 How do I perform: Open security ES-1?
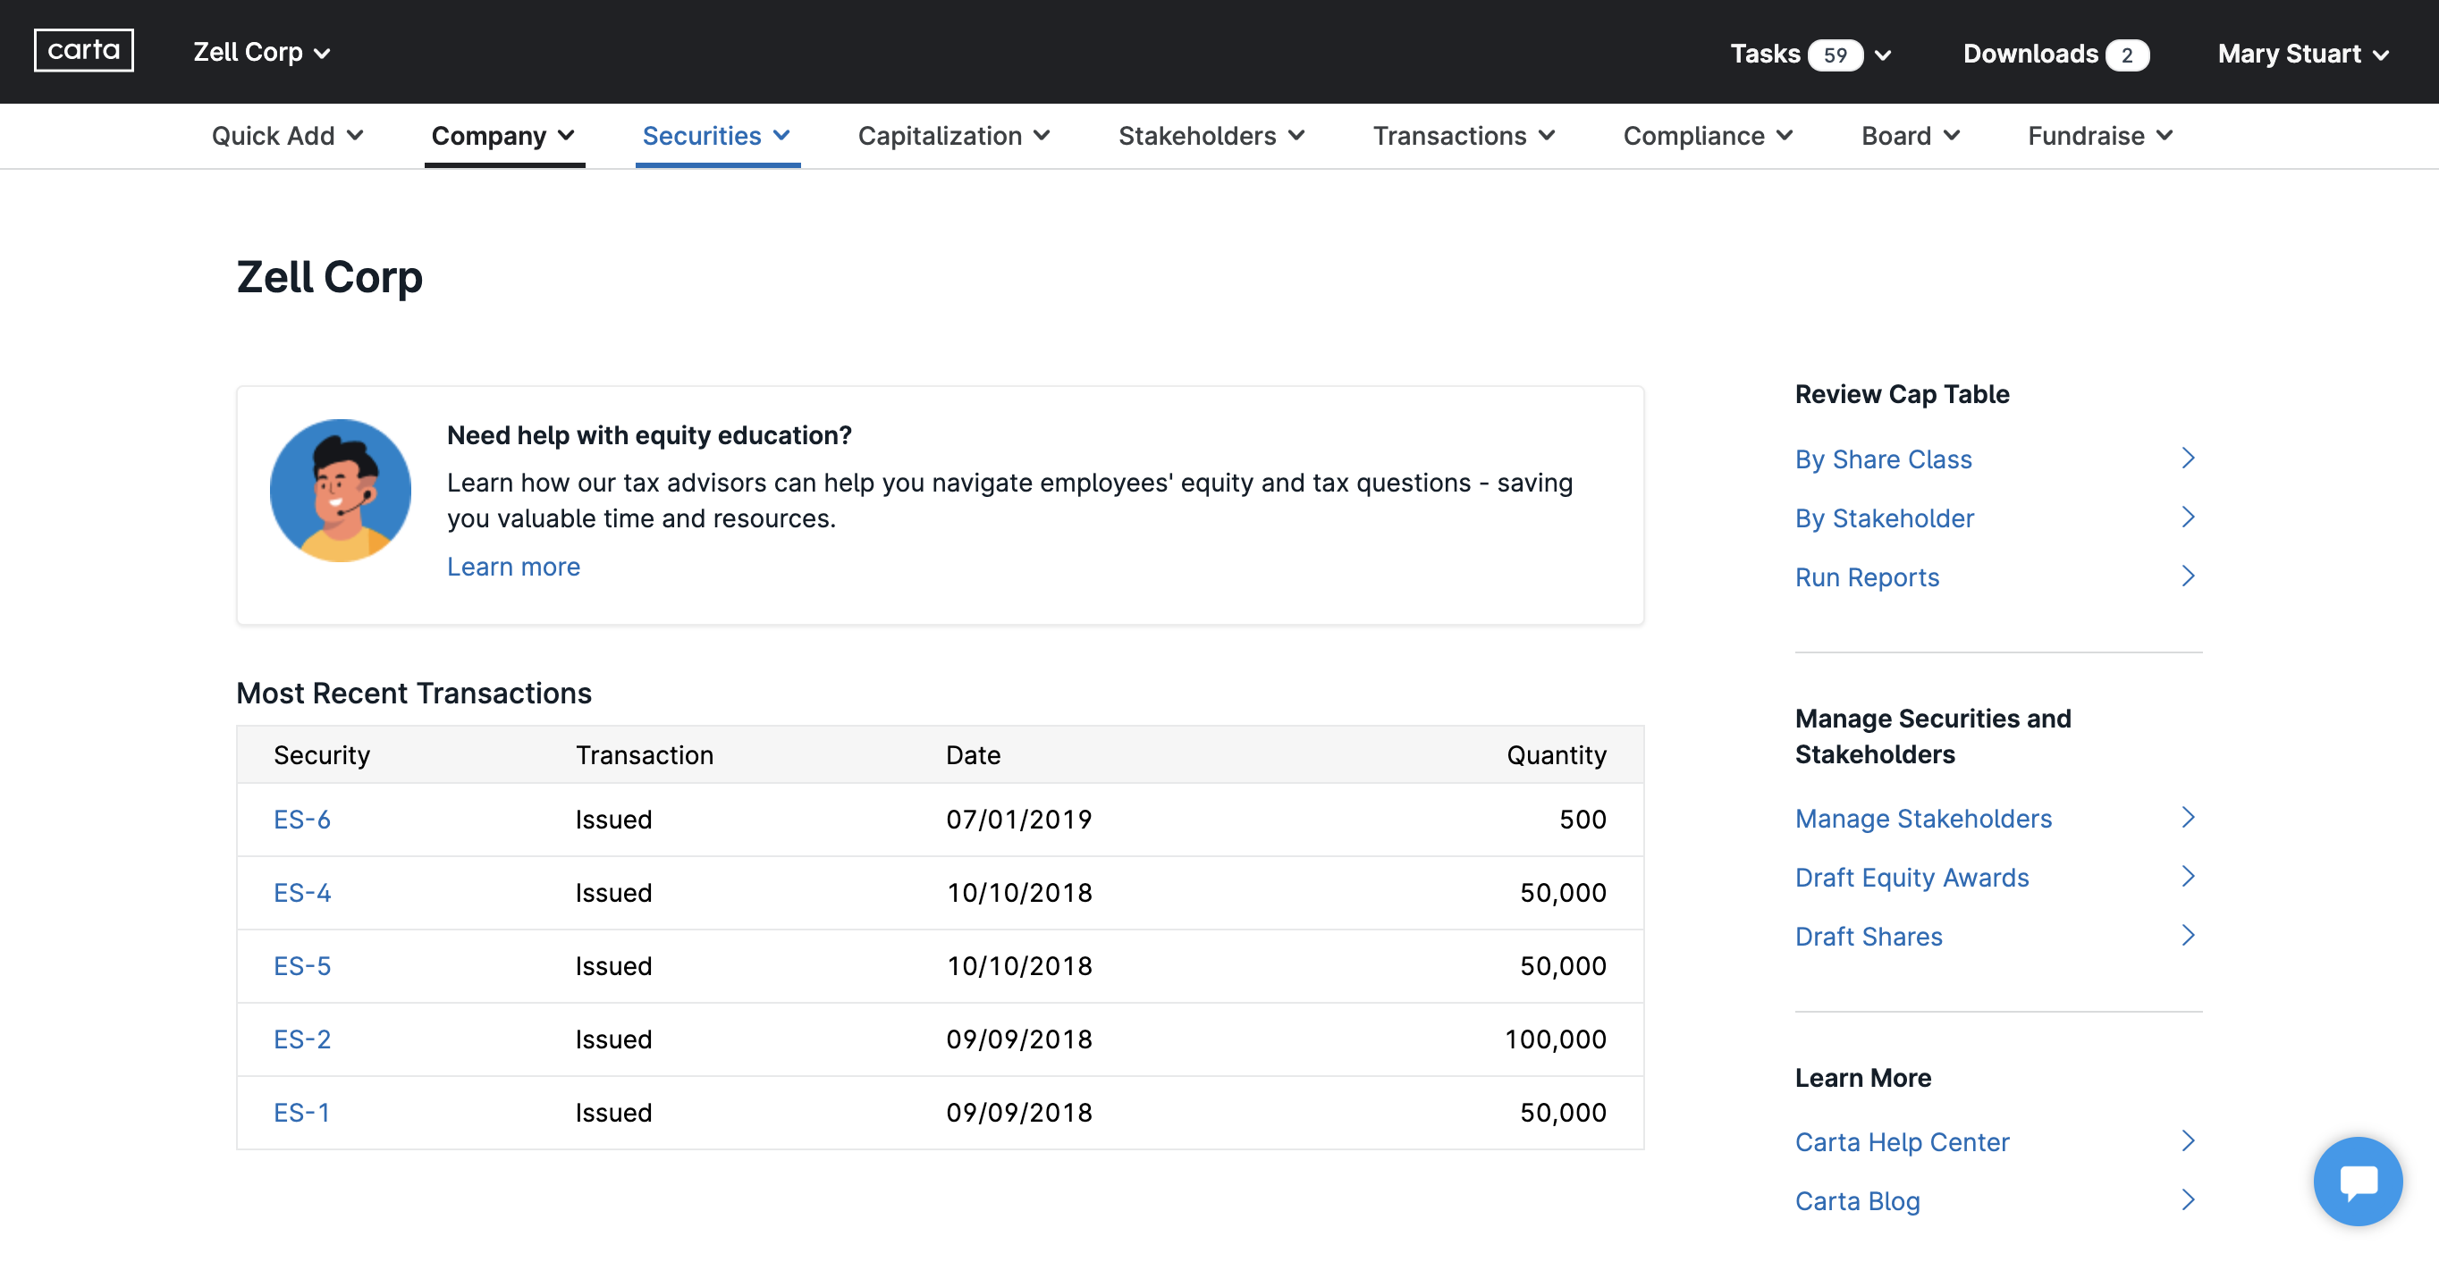301,1112
